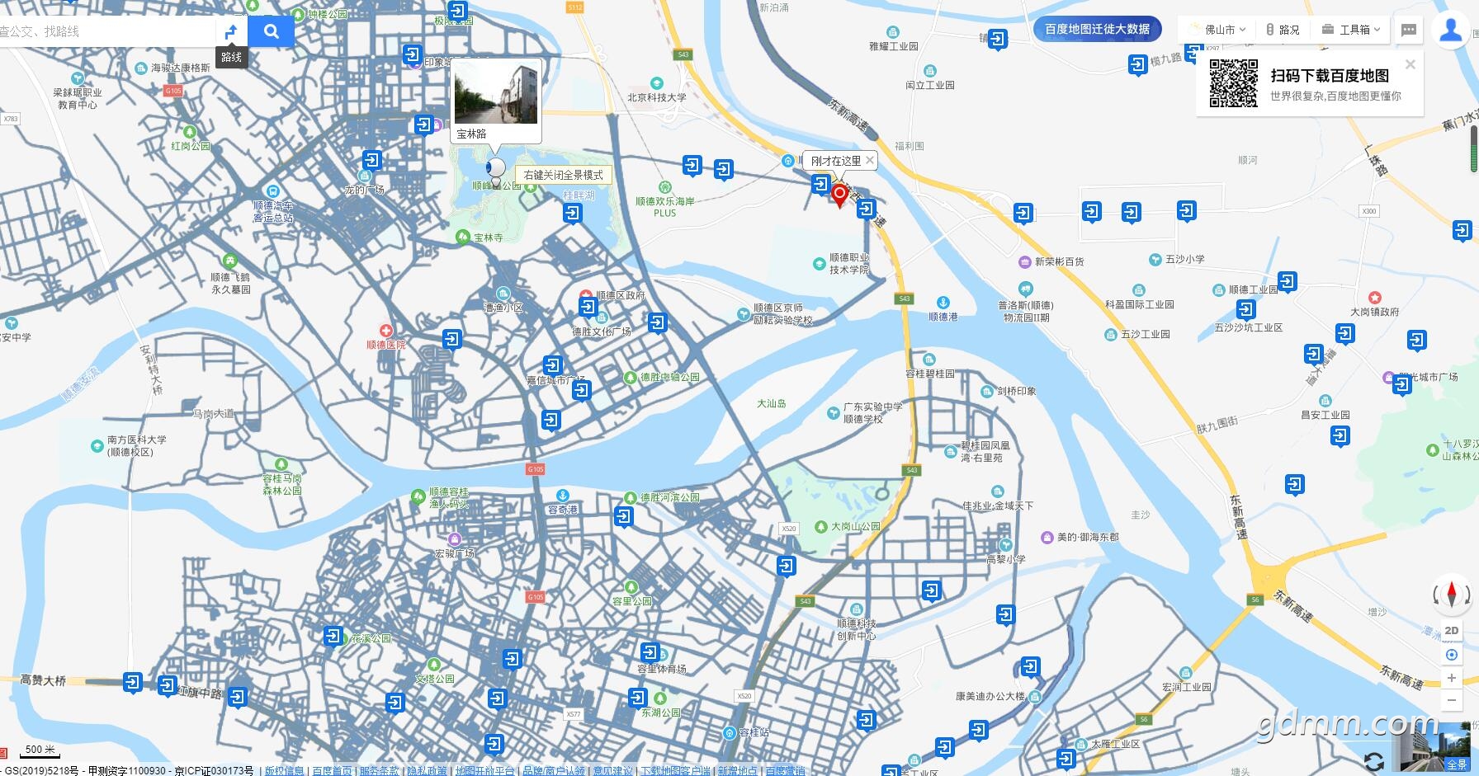Expand the 工具箱 toolbox dropdown

[x=1351, y=30]
